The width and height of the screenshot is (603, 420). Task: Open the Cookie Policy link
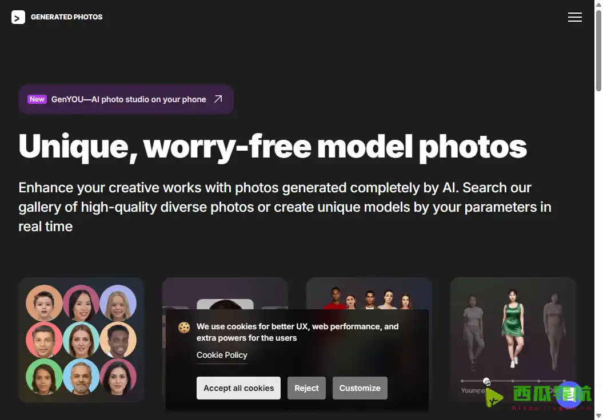click(x=222, y=355)
